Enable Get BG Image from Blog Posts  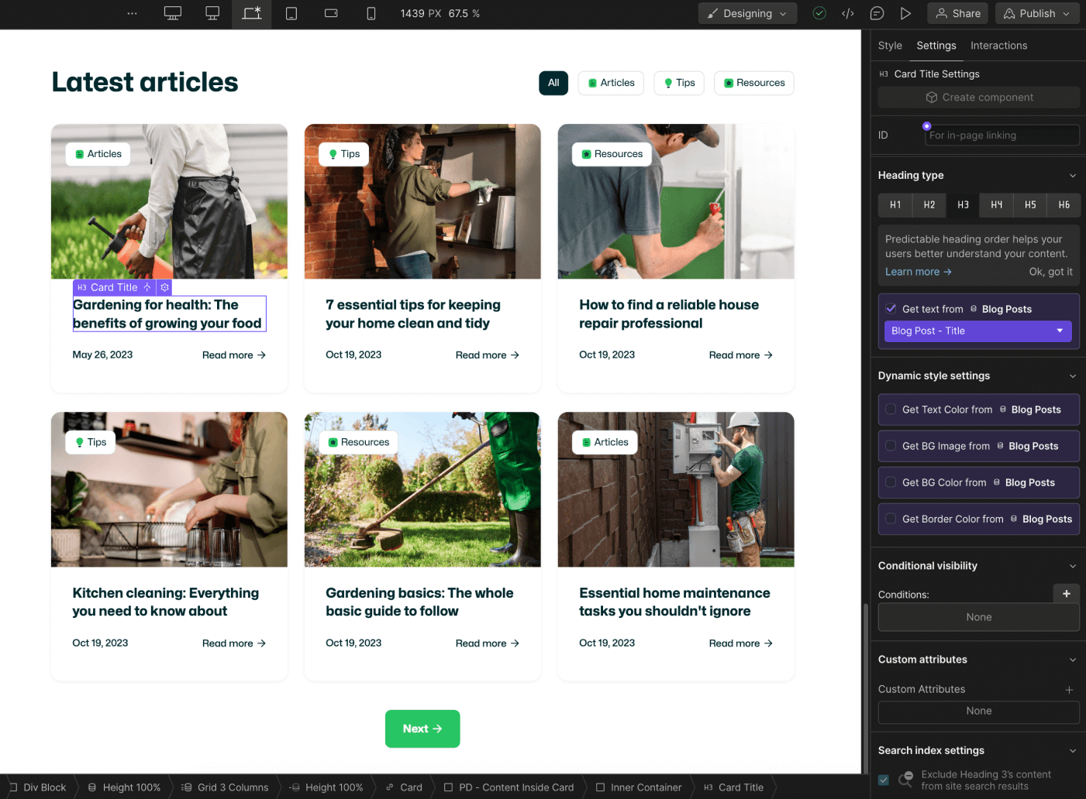tap(890, 446)
